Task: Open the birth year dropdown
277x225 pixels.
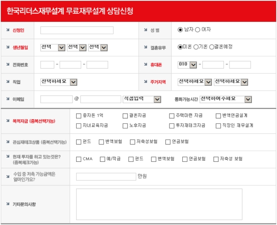Action: [x=53, y=47]
